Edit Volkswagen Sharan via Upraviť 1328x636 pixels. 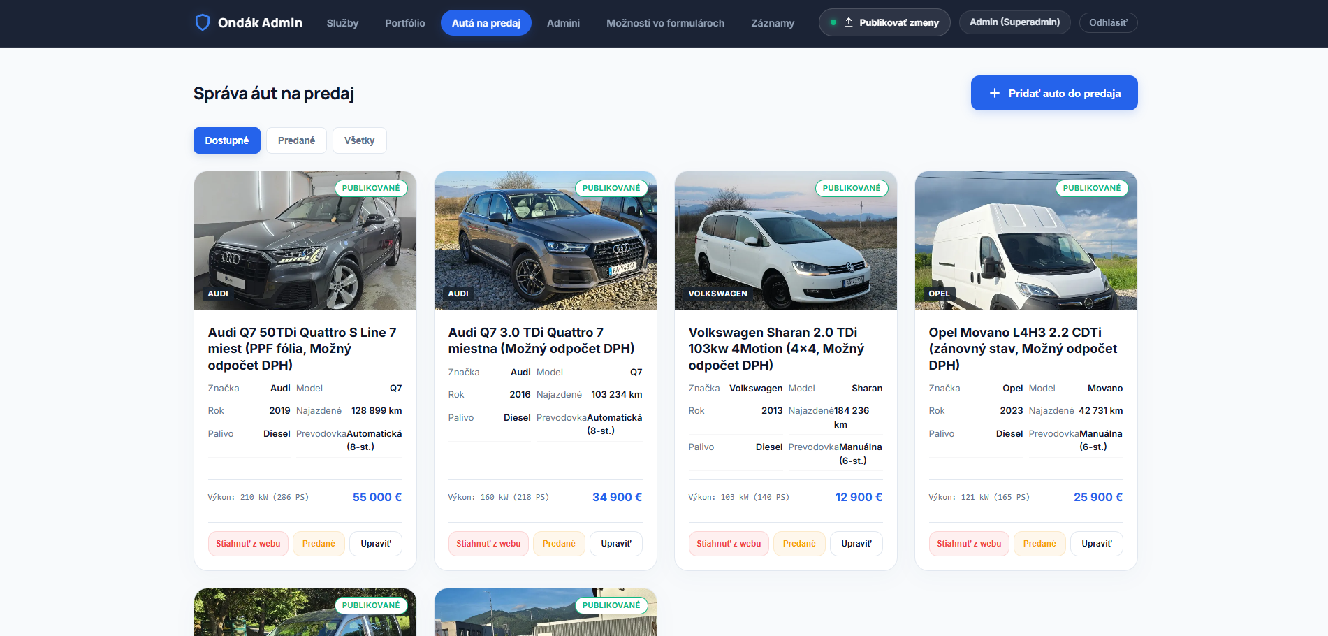coord(856,544)
